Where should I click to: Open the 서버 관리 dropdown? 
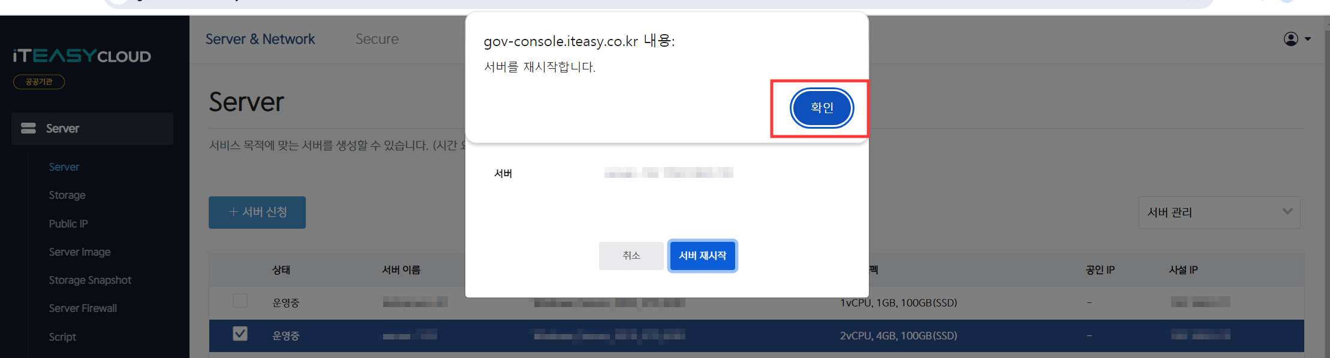click(1219, 212)
